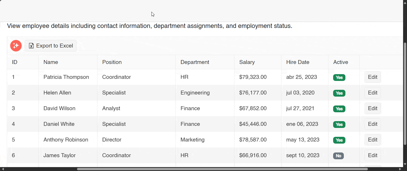Viewport: 407px width, 171px height.
Task: Click Edit for Anthony Robinson
Action: pos(372,140)
